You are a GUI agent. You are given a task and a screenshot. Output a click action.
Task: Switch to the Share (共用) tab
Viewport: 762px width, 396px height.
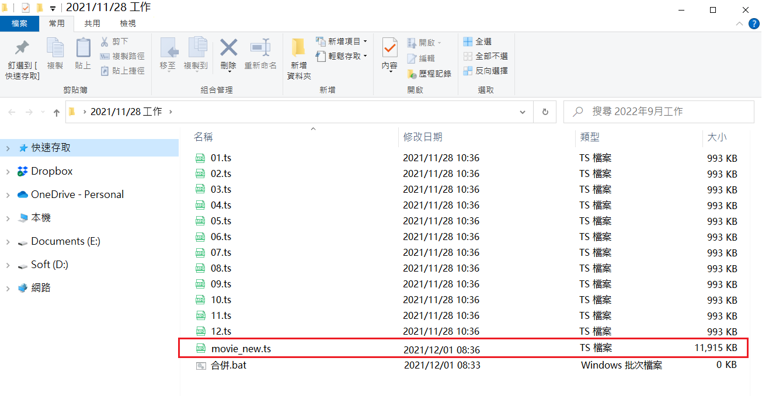point(92,23)
